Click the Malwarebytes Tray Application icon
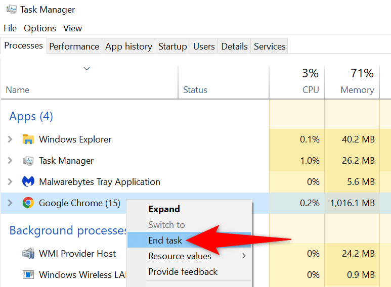This screenshot has width=391, height=287. [28, 182]
